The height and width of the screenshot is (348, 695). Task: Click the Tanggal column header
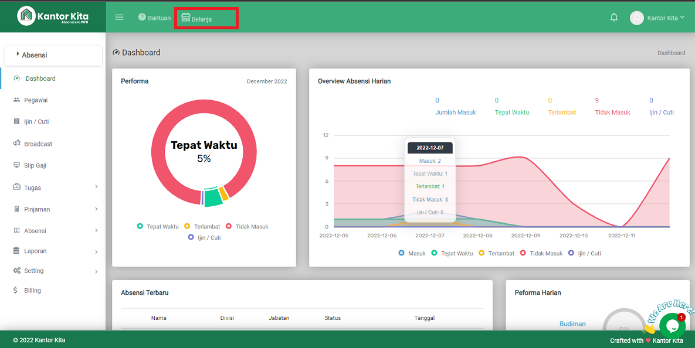[x=424, y=318]
